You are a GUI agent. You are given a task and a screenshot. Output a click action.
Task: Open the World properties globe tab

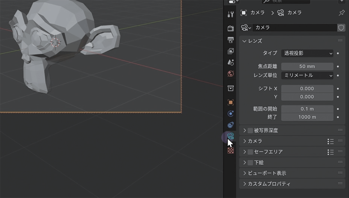pos(230,74)
